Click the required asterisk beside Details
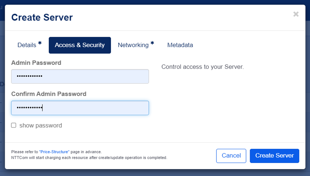 [x=40, y=43]
